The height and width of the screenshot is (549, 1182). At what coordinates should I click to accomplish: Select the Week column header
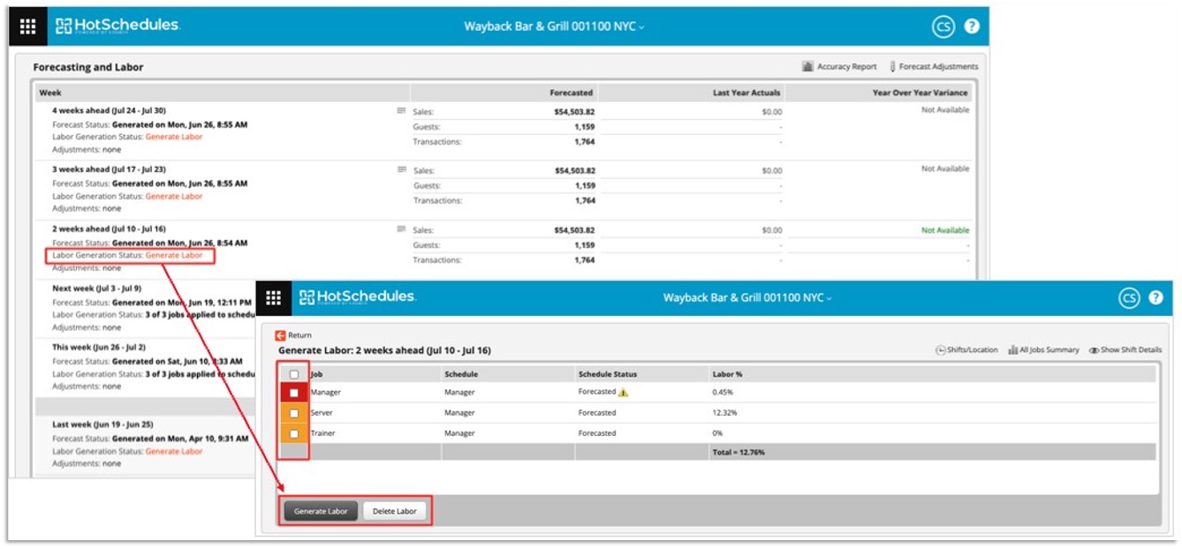coord(50,93)
